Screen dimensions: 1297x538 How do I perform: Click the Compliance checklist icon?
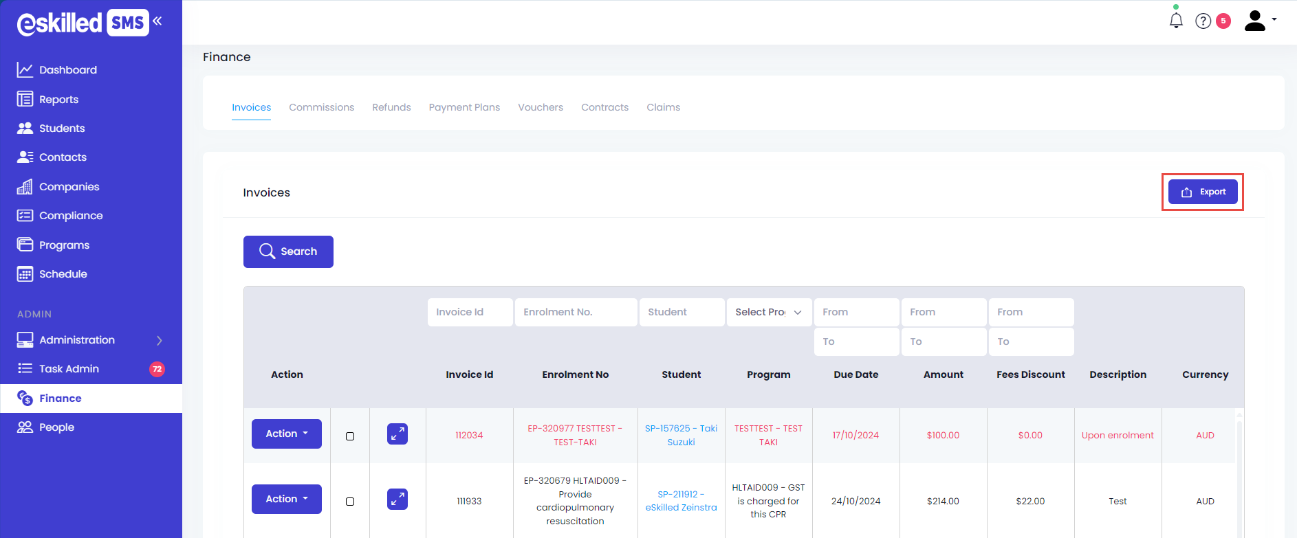[25, 216]
